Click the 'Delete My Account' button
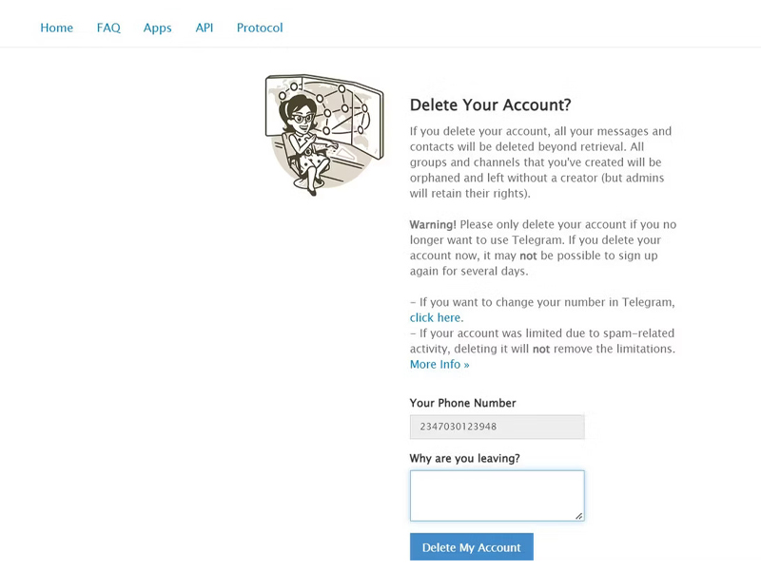Screen dimensions: 761x570 coord(471,547)
